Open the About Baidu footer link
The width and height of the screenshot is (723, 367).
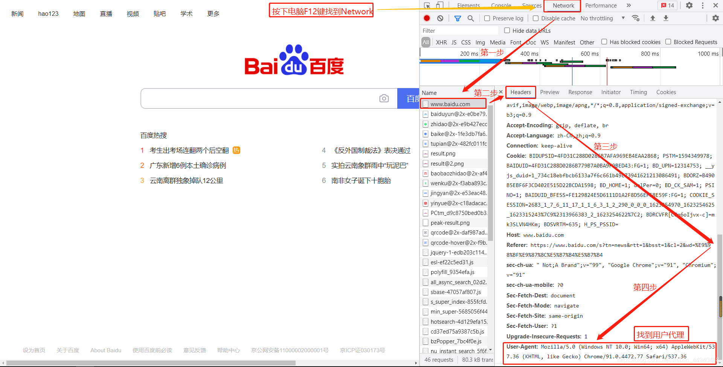point(106,350)
